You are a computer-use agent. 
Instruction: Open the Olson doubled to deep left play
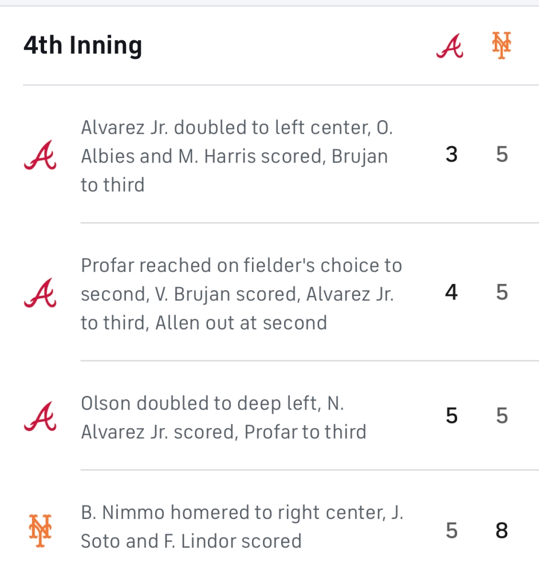coord(223,417)
